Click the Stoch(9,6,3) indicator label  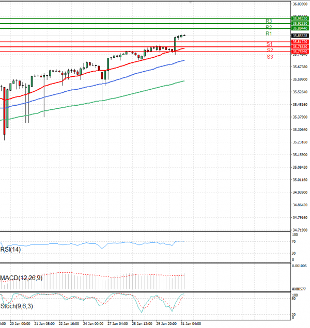point(17,306)
